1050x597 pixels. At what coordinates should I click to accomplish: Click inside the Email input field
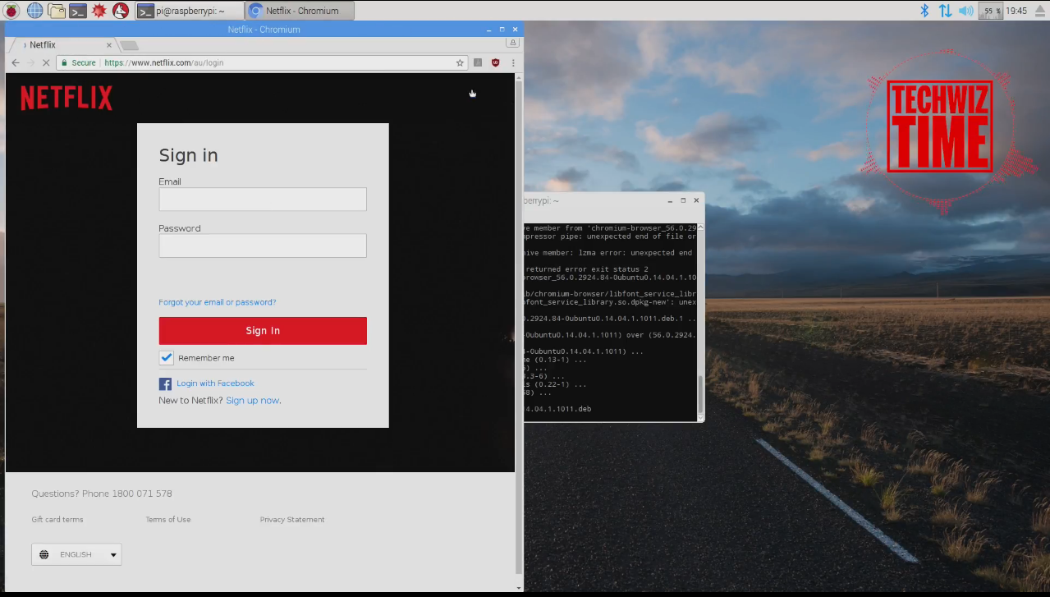click(x=262, y=199)
